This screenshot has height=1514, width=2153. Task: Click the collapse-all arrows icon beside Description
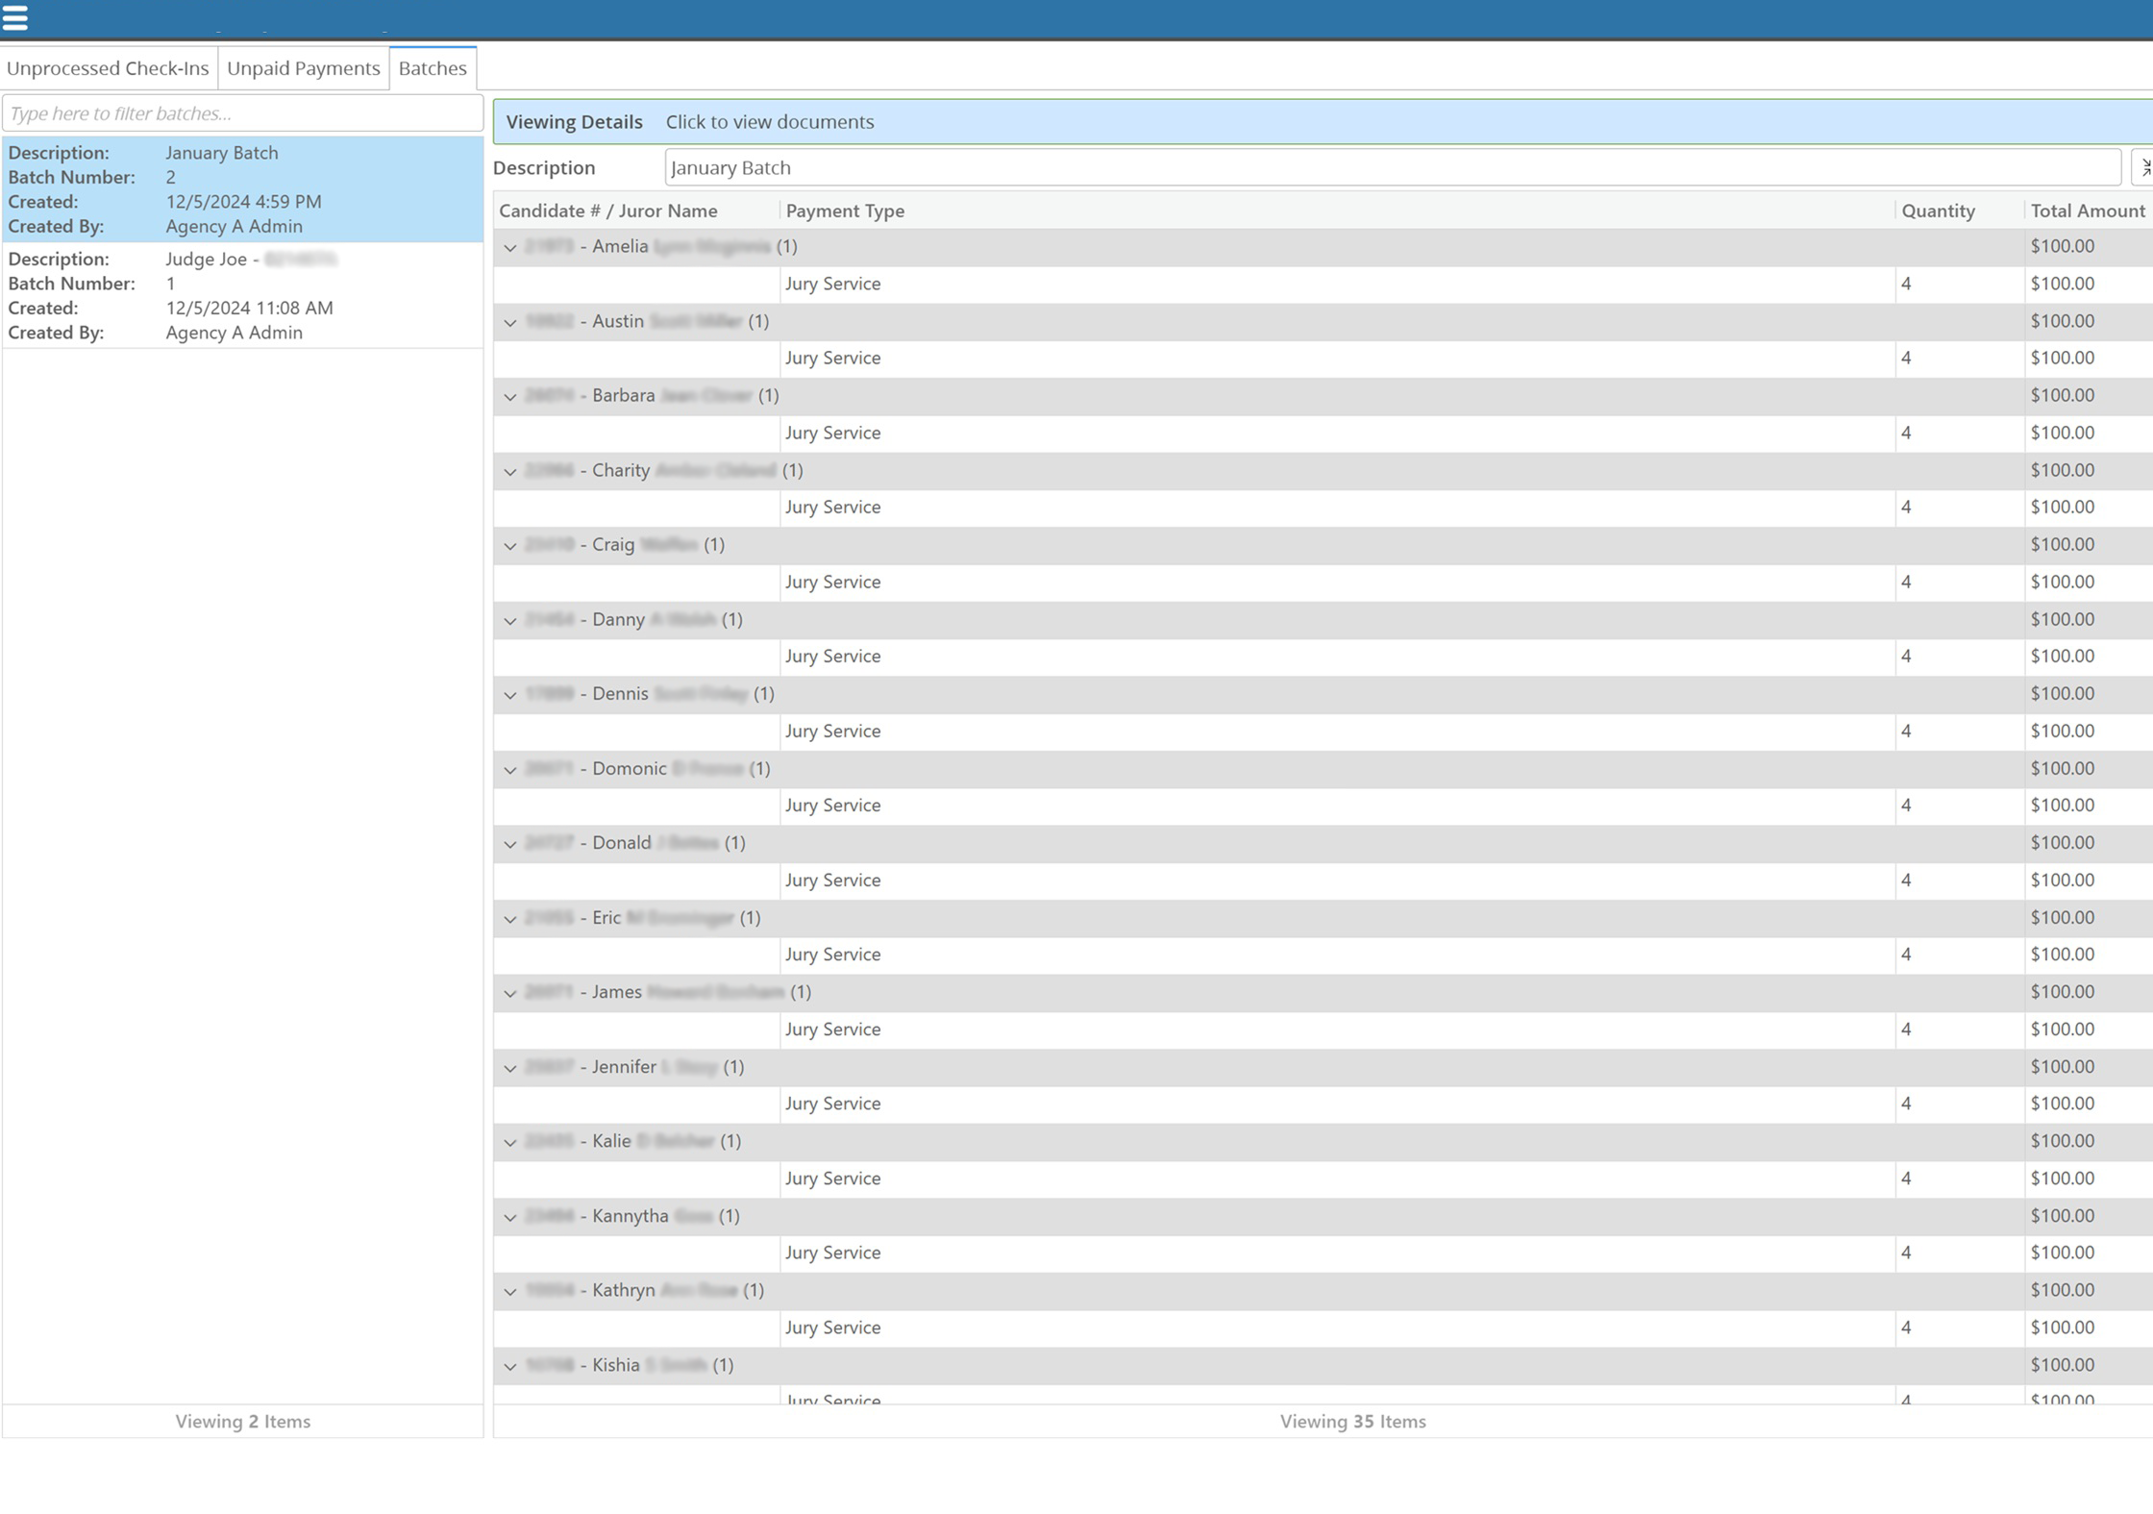[x=2142, y=168]
